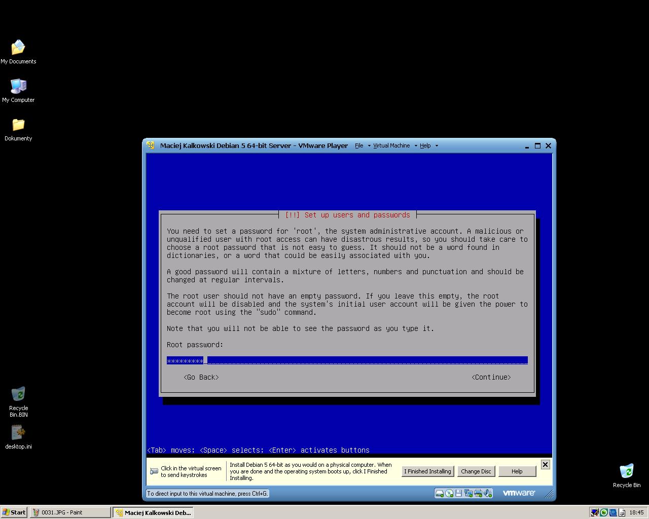Click the Maciej Kalkowski Deb... taskbar item
This screenshot has width=649, height=519.
point(153,512)
